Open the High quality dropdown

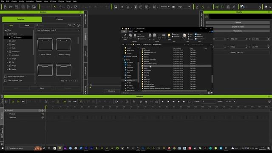(x=184, y=7)
